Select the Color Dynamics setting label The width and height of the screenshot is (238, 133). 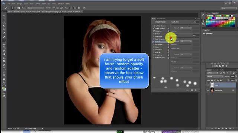point(160,39)
